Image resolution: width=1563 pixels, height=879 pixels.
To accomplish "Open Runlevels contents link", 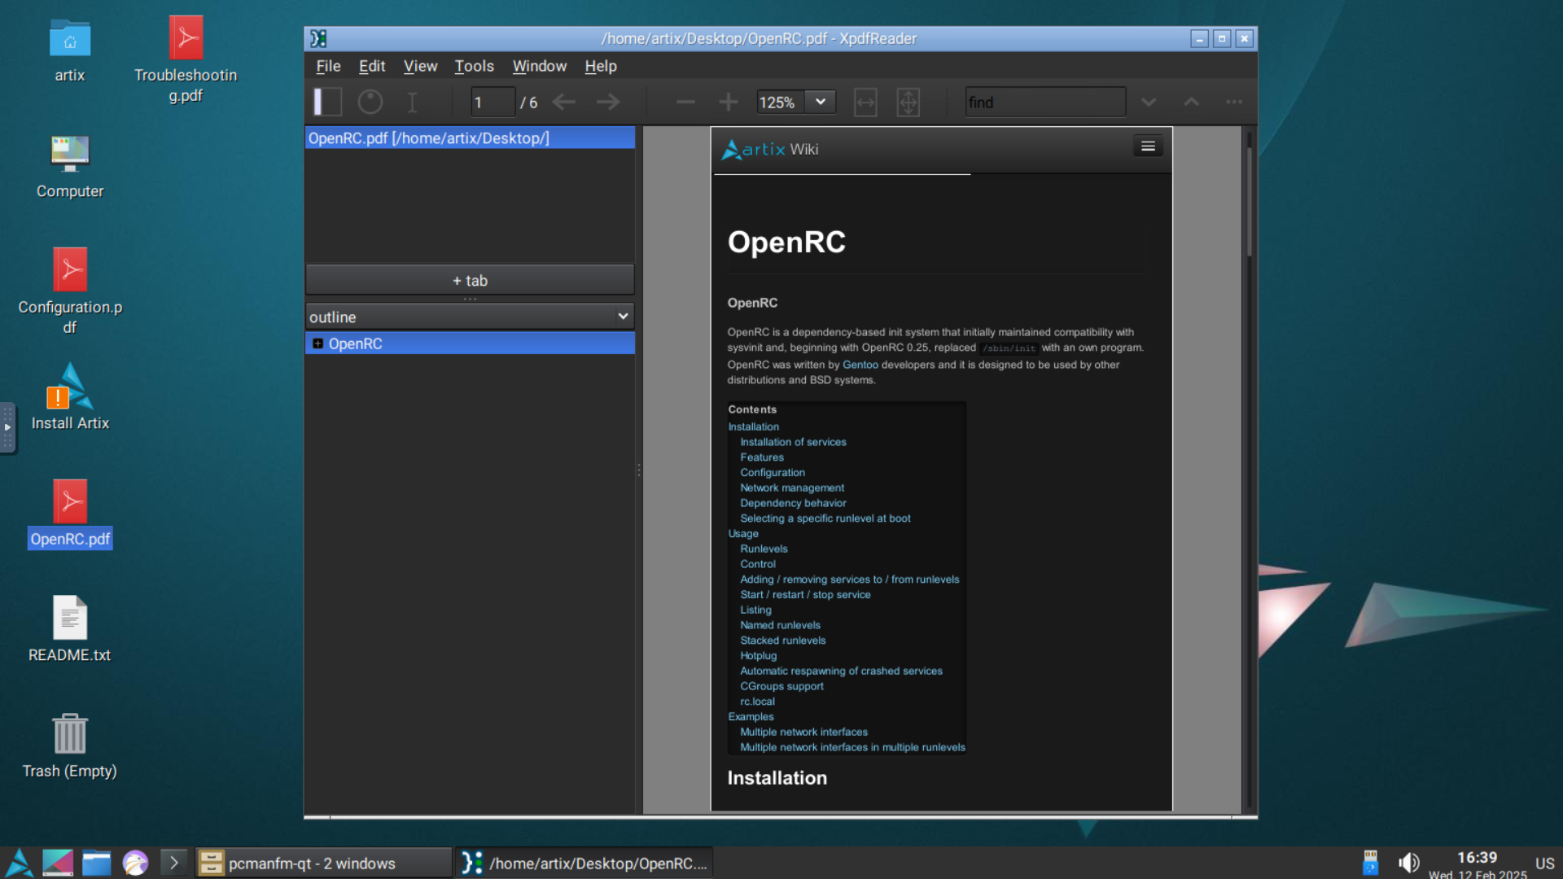I will (764, 549).
